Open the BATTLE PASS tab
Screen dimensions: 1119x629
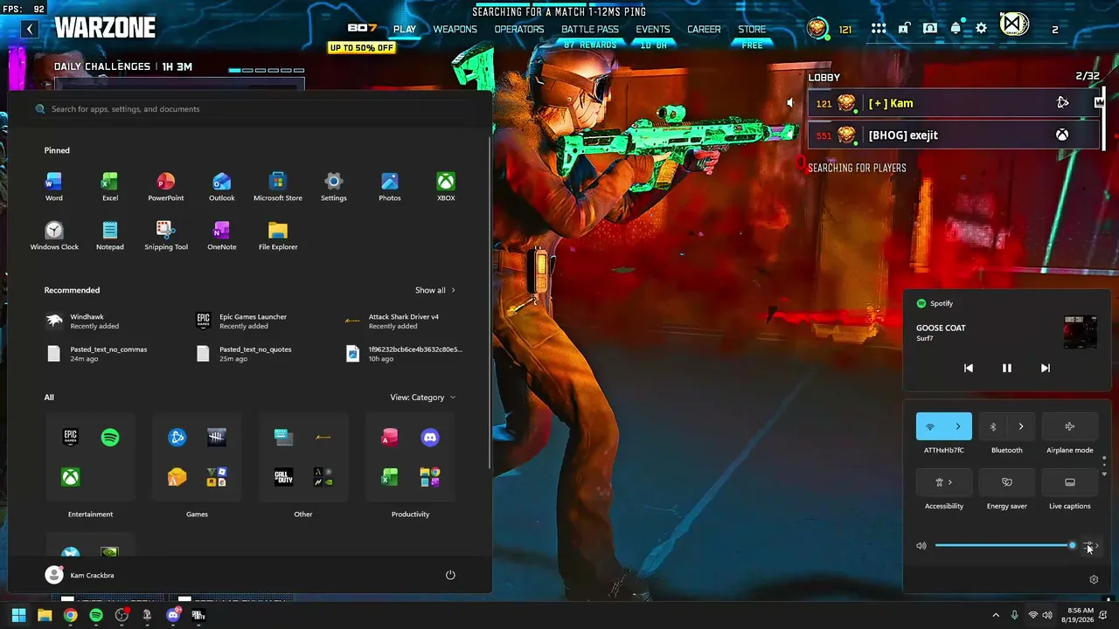(590, 29)
